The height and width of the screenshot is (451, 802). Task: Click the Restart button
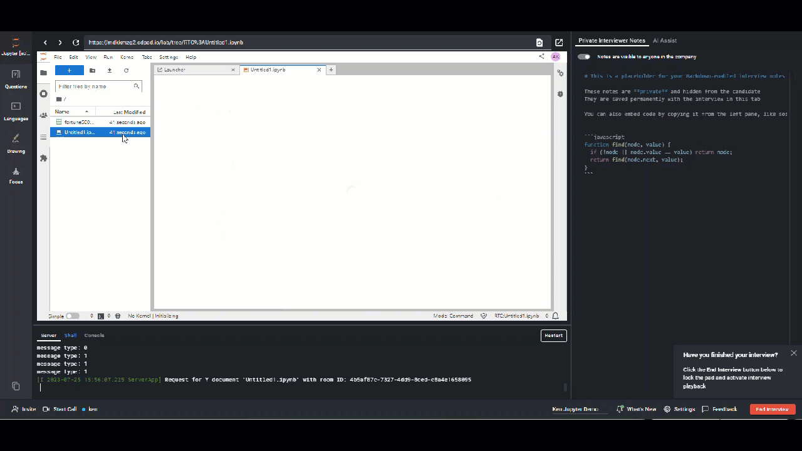(x=553, y=336)
